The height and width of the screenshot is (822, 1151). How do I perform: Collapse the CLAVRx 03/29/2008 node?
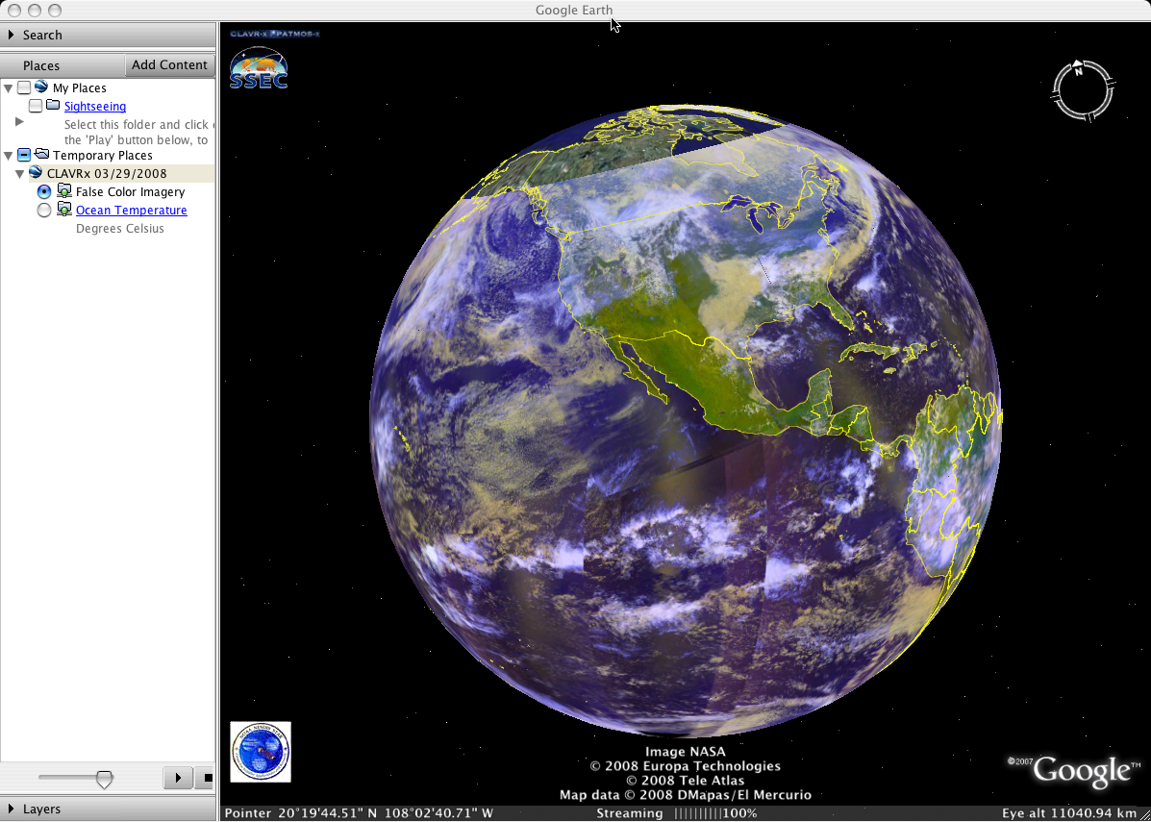click(20, 173)
